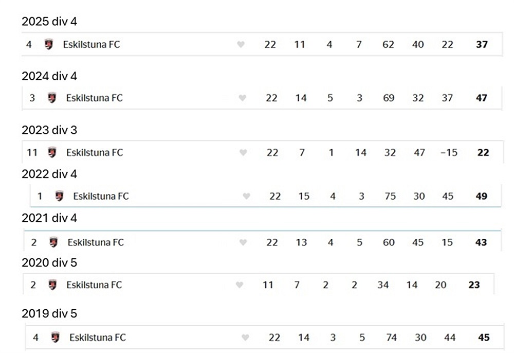The width and height of the screenshot is (514, 353).
Task: Click the team crest in 2023 div 3 row
Action: coord(52,152)
